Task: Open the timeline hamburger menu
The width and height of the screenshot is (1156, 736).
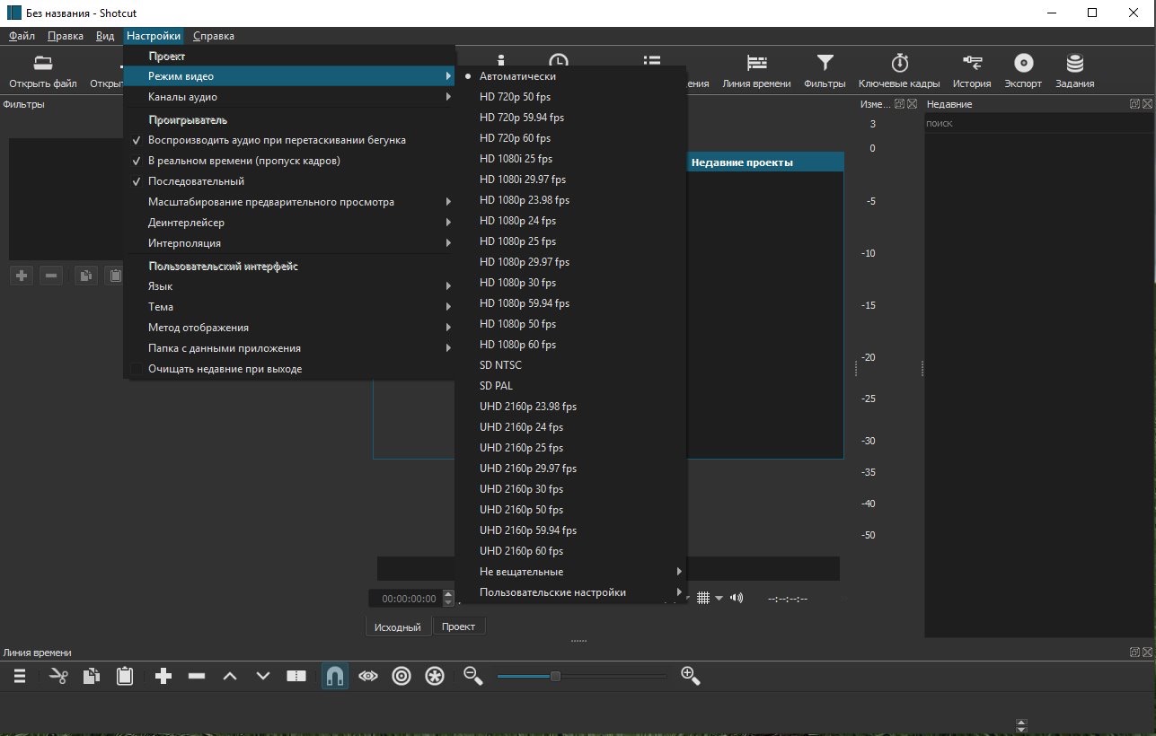Action: pyautogui.click(x=20, y=676)
